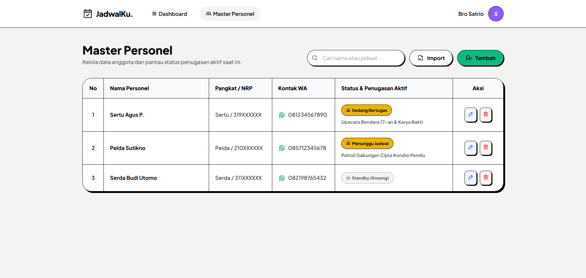This screenshot has width=586, height=278.
Task: Click the Sedang Bertugas status badge
Action: [x=367, y=110]
